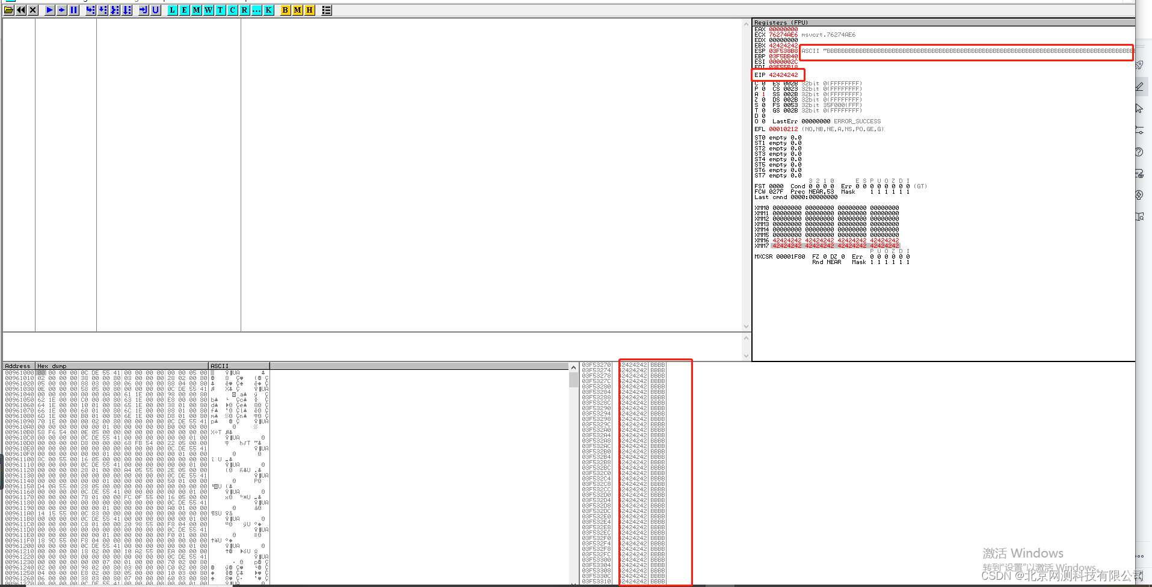Click the Hex dump column header
Viewport: 1152px width, 587px height.
(x=122, y=366)
